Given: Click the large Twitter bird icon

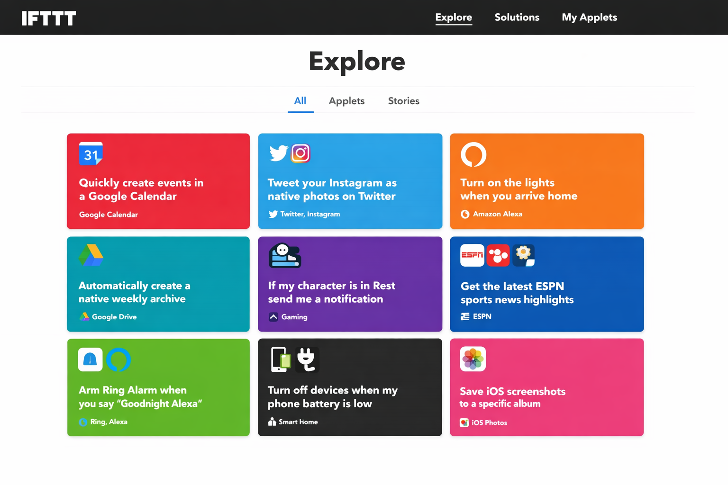Looking at the screenshot, I should coord(278,153).
